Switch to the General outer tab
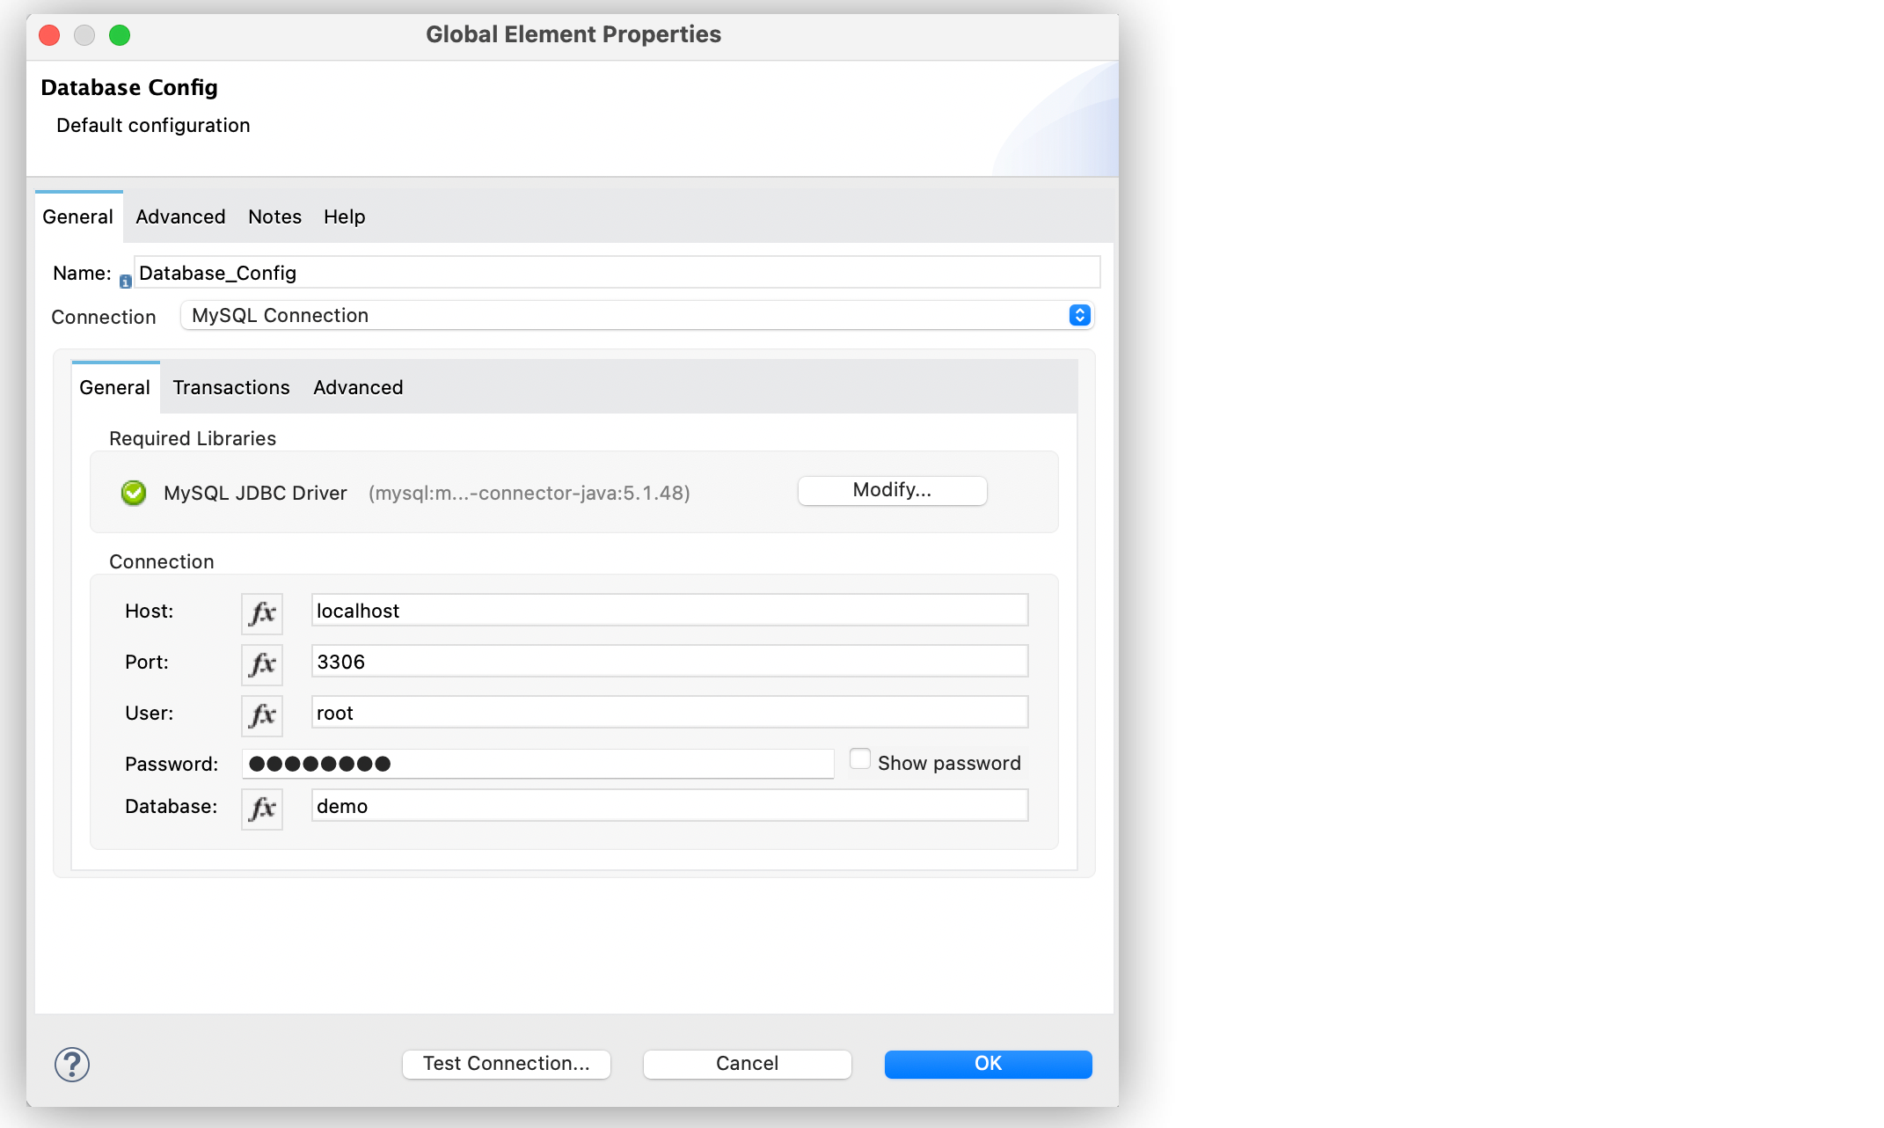Viewport: 1884px width, 1128px height. [77, 216]
